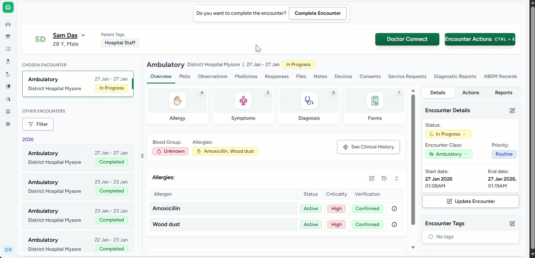Click the Doctor Connect button
Image resolution: width=535 pixels, height=258 pixels.
coord(407,39)
